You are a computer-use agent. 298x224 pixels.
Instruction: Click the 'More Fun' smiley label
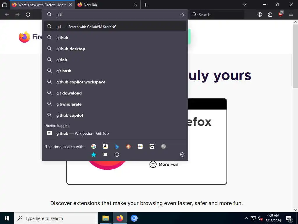[x=164, y=164]
